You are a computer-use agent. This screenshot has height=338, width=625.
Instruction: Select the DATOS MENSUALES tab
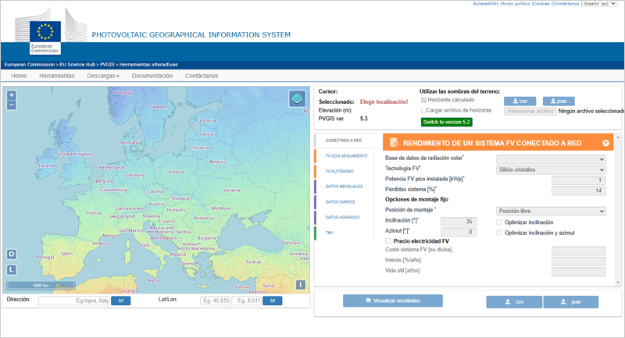click(344, 187)
